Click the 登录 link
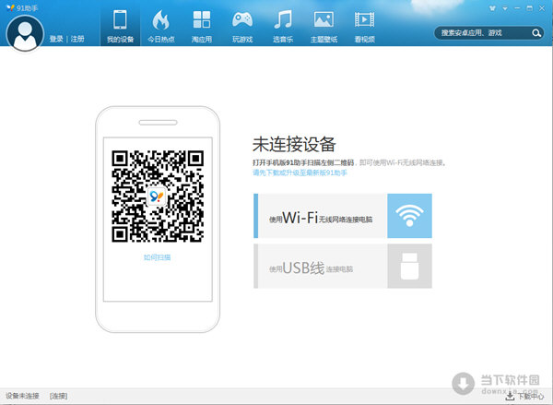Screen dimensions: 553x405 coord(56,39)
